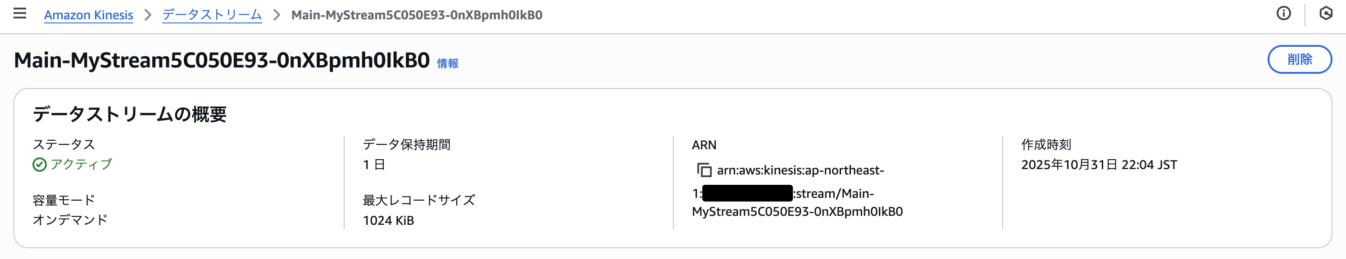Copy the ARN using the copy icon
Image resolution: width=1346 pixels, height=259 pixels.
[704, 170]
